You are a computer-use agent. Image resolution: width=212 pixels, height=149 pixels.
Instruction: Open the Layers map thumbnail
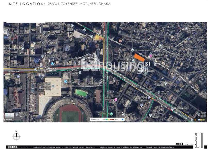coord(9,117)
